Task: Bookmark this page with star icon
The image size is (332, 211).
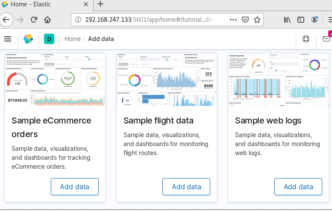Action: 257,20
